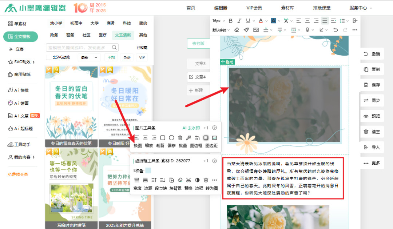393x229 pixels.
Task: Select the eraser clear-format icon
Action: (237, 30)
